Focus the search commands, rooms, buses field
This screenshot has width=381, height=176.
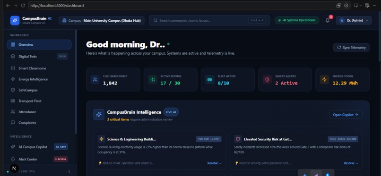(x=209, y=21)
